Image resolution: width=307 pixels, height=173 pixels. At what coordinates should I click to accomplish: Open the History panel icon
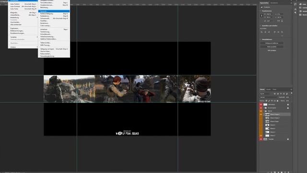(295, 4)
